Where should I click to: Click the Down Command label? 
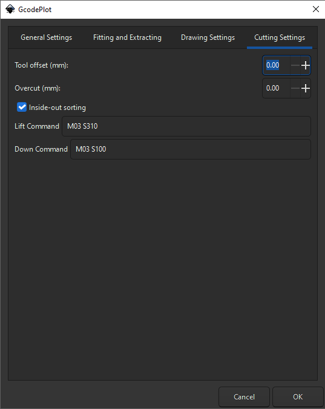coord(41,149)
